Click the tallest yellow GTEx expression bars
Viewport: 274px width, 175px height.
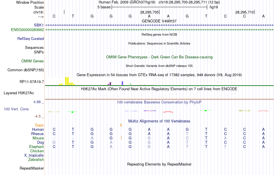click(67, 81)
